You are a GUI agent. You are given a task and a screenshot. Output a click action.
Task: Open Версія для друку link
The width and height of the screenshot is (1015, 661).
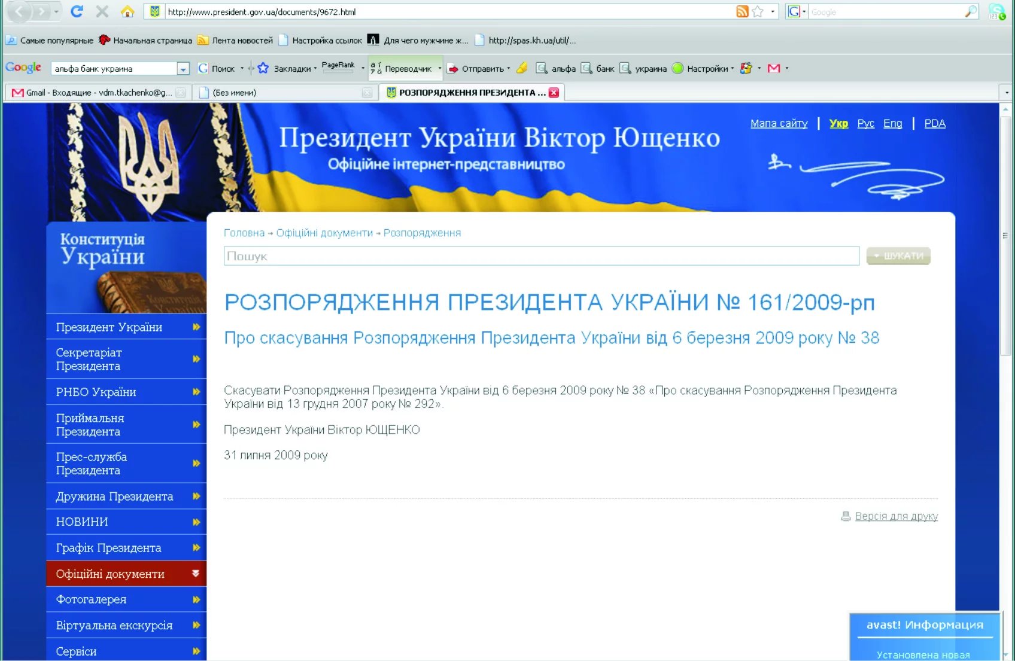point(896,516)
